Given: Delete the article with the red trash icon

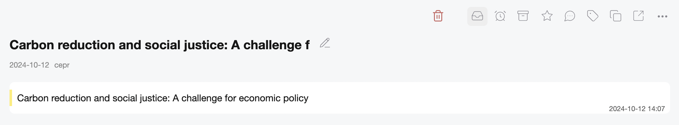Looking at the screenshot, I should [x=438, y=16].
